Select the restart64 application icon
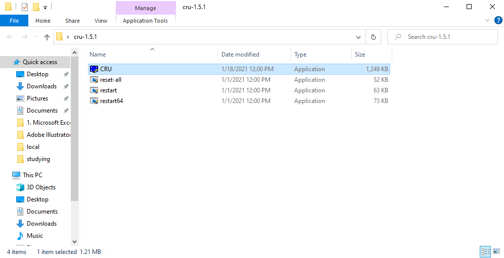Image resolution: width=504 pixels, height=258 pixels. [94, 101]
